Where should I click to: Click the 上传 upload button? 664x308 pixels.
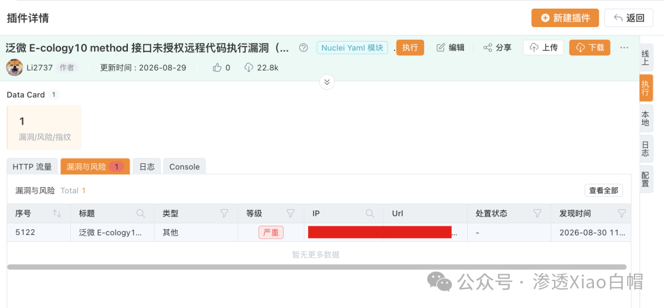coord(543,47)
